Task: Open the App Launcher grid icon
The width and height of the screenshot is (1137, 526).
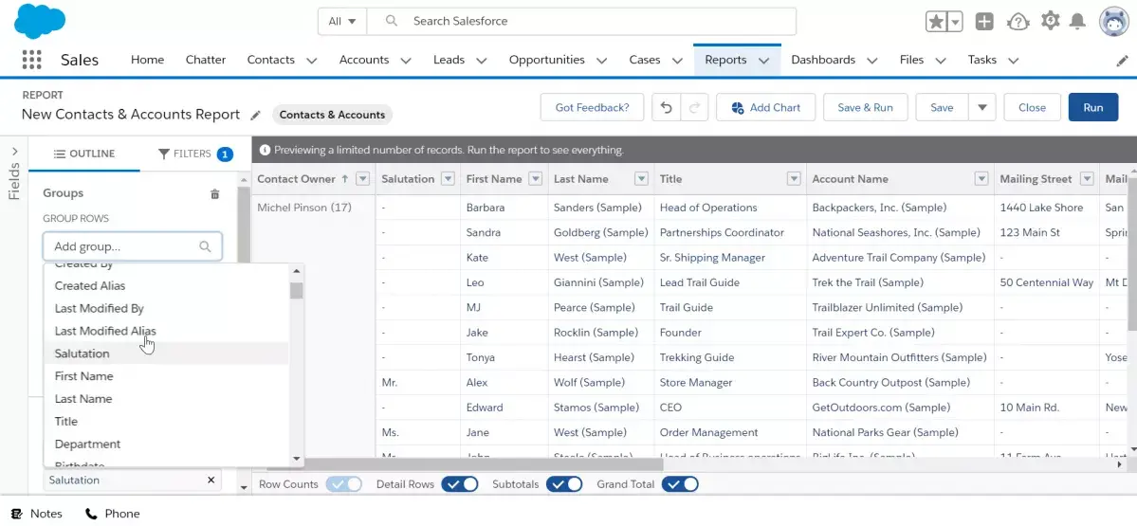Action: pyautogui.click(x=31, y=60)
